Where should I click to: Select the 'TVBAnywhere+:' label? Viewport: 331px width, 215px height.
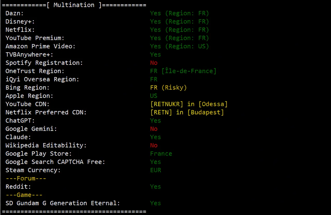pyautogui.click(x=29, y=55)
